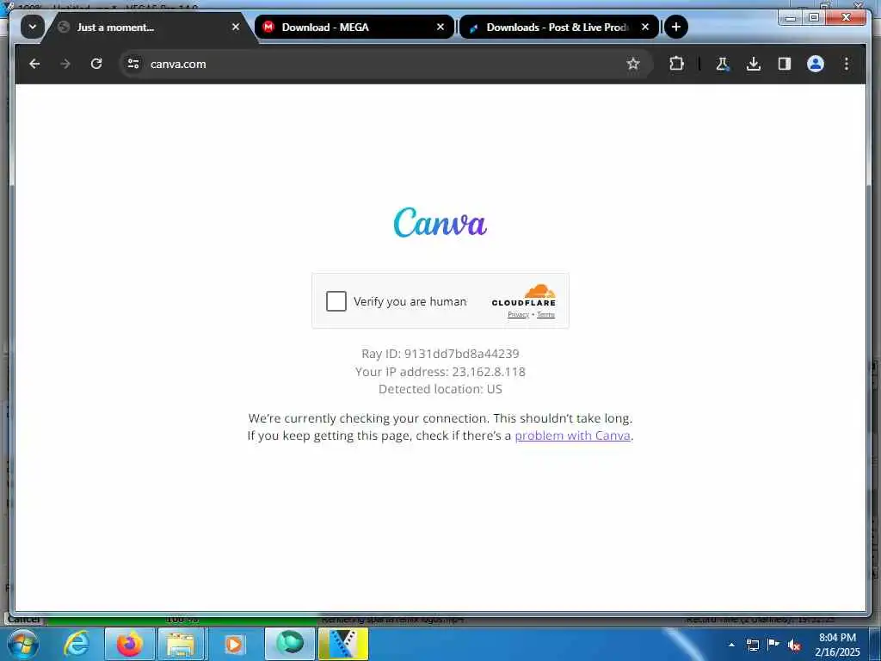
Task: Click the Cloudflare logo
Action: click(524, 295)
